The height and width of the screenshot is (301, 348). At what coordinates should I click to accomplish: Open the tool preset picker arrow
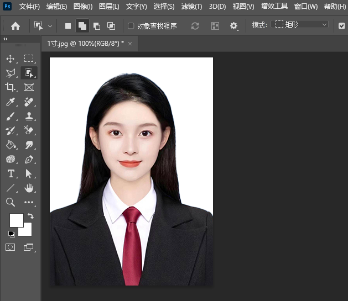pyautogui.click(x=50, y=25)
